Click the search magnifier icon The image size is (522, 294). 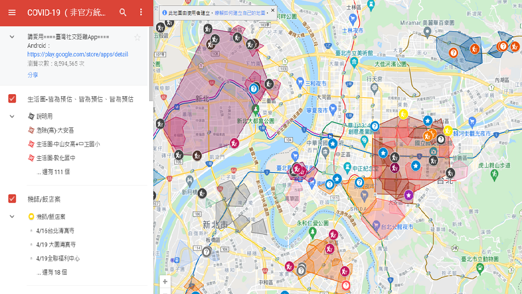pyautogui.click(x=123, y=13)
